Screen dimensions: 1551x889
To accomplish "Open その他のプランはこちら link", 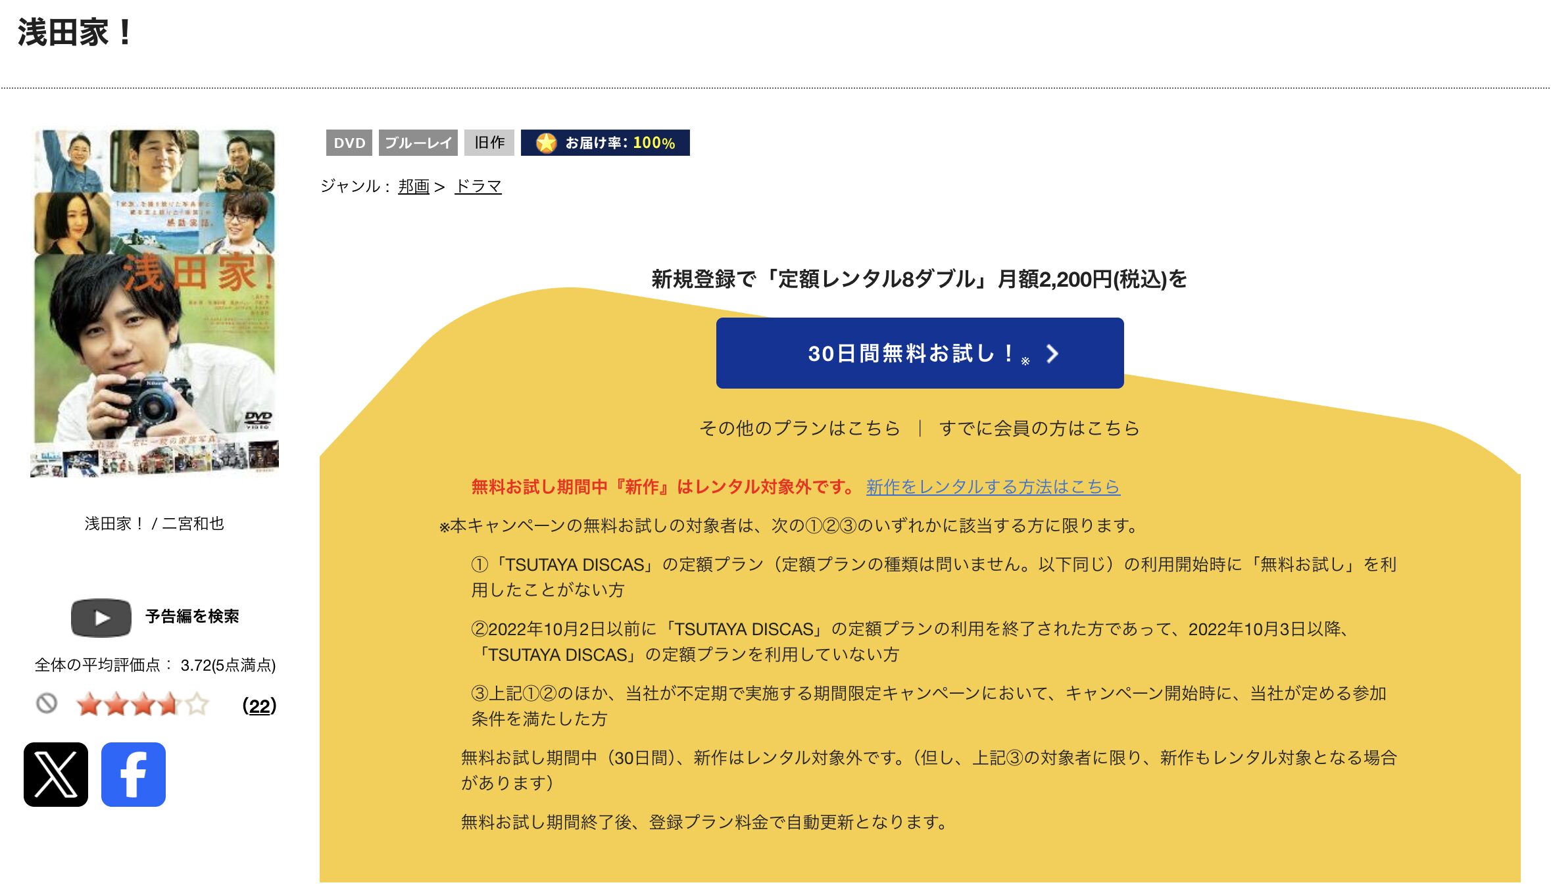I will point(799,428).
